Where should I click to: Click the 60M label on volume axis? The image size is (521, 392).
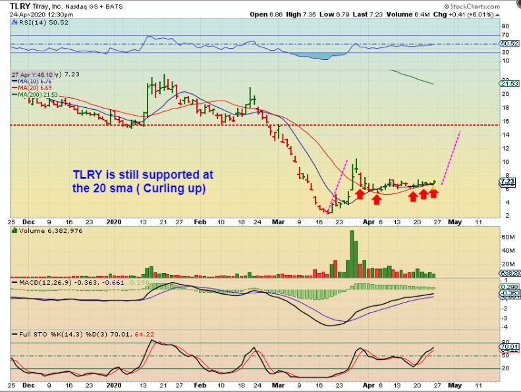click(x=508, y=237)
